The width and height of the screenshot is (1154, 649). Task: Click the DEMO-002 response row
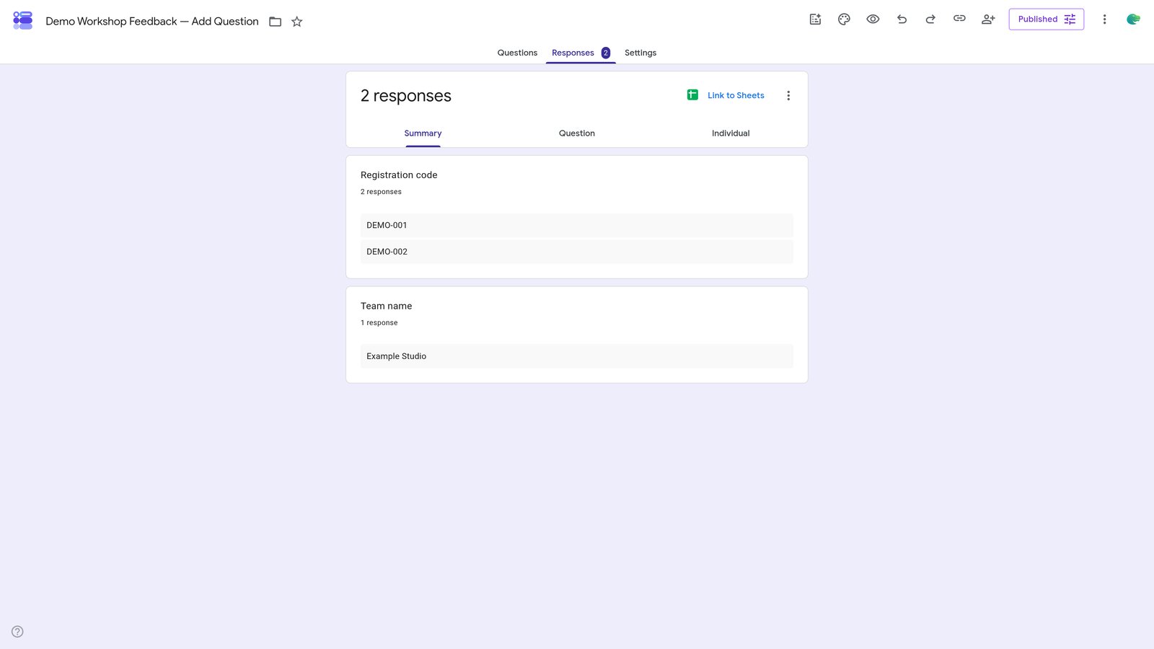[577, 252]
